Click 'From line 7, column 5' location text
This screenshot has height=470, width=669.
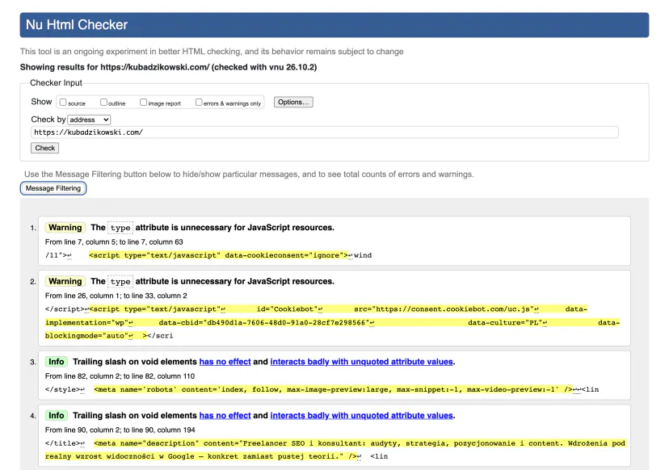click(x=114, y=242)
